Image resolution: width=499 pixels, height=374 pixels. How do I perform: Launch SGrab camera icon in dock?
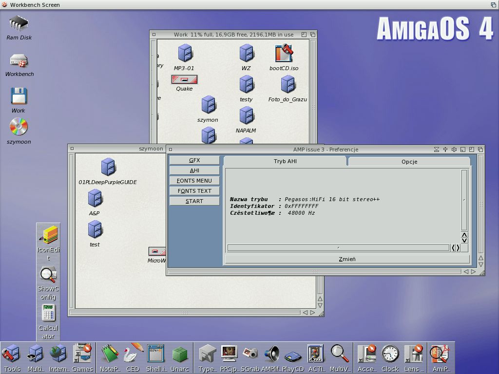[x=250, y=358]
